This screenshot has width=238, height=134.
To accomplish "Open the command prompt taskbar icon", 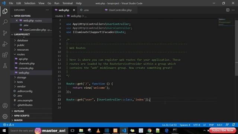I will (x=175, y=131).
